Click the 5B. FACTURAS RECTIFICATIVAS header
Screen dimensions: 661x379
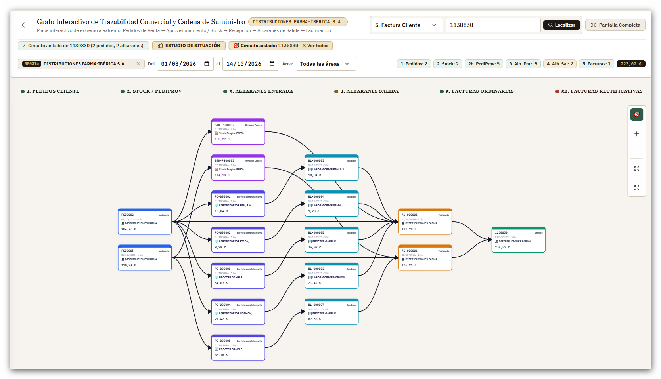click(x=599, y=91)
